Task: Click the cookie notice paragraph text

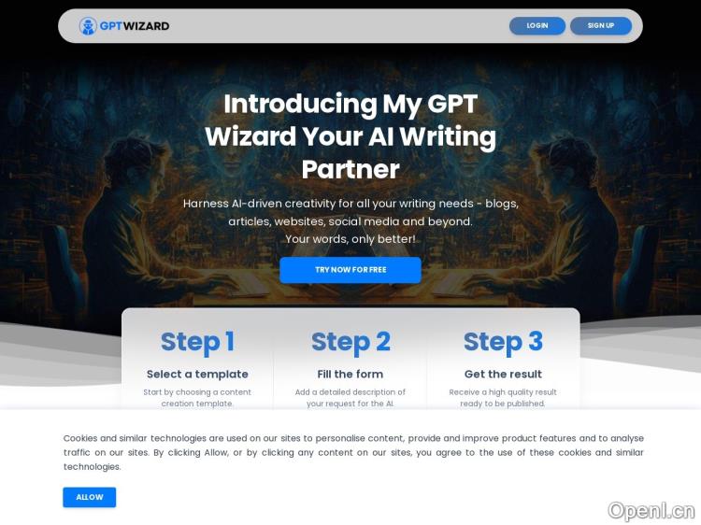Action: click(353, 452)
